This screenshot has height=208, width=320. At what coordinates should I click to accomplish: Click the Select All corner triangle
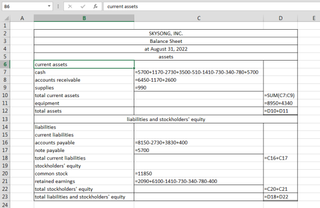click(7, 18)
